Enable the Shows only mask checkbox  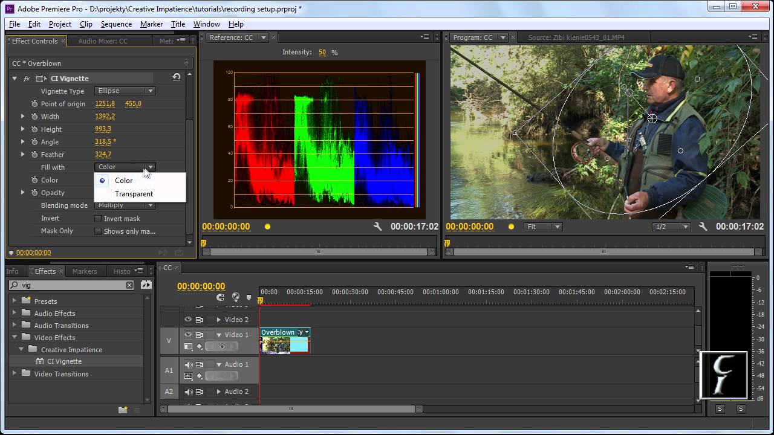tap(98, 231)
